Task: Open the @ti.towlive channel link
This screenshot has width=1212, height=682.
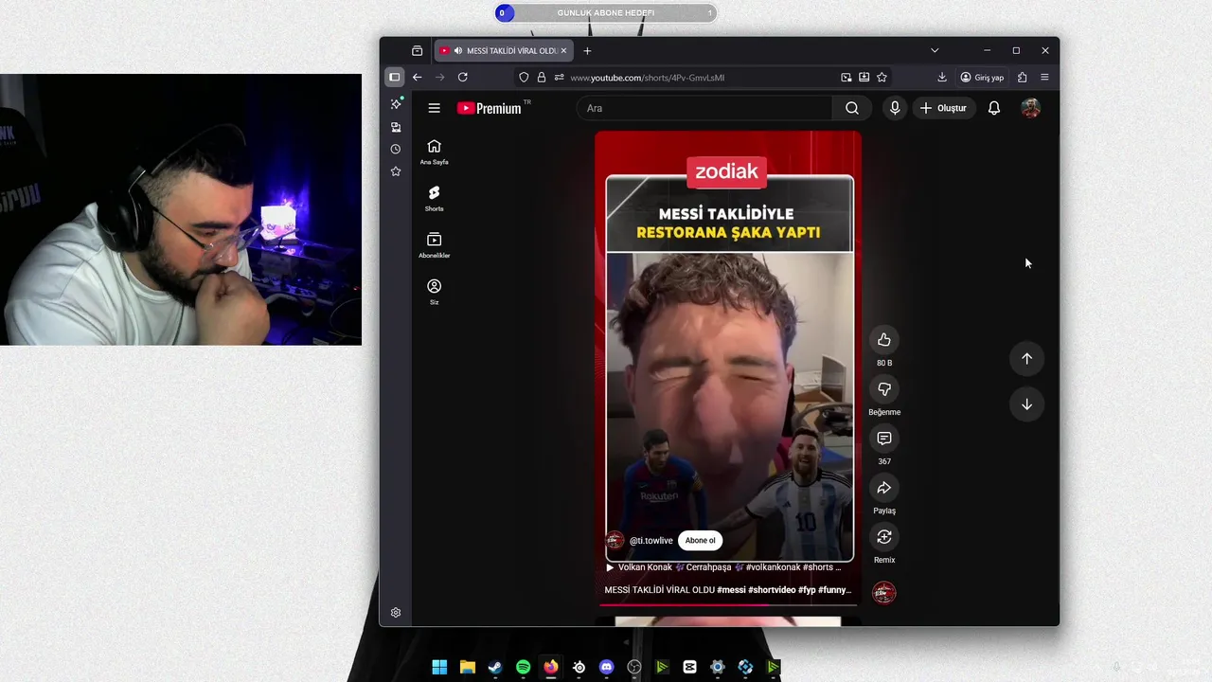Action: (x=651, y=540)
